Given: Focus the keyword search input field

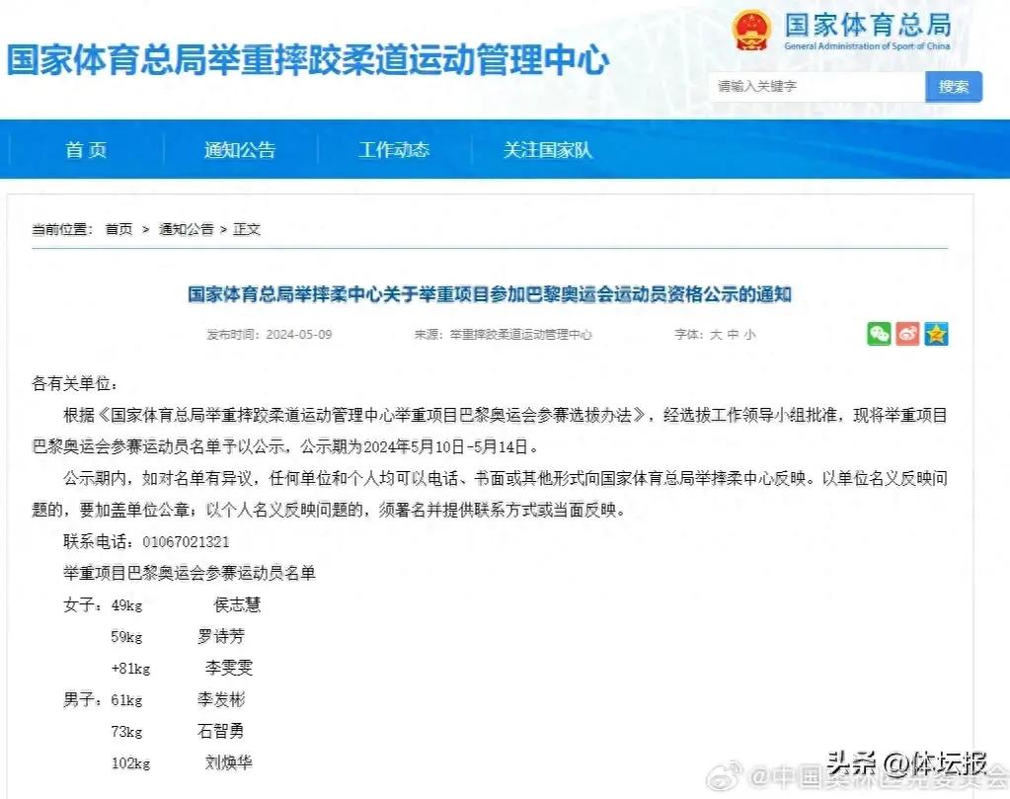Looking at the screenshot, I should (816, 87).
